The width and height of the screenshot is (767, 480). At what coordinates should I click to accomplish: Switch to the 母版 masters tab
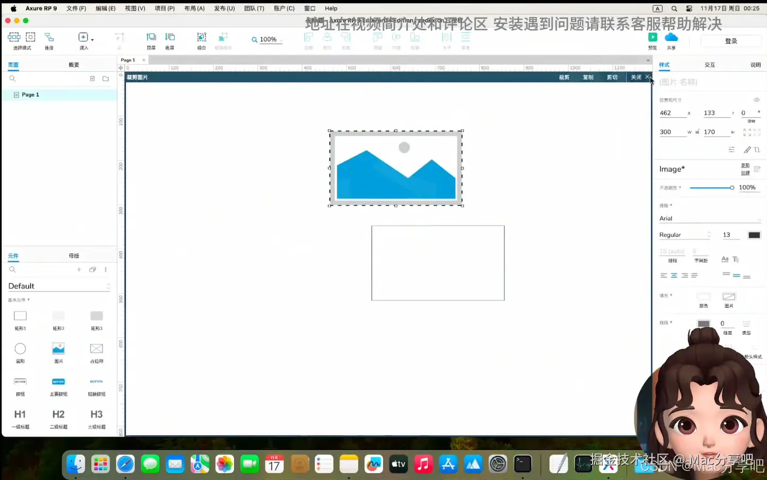point(74,256)
